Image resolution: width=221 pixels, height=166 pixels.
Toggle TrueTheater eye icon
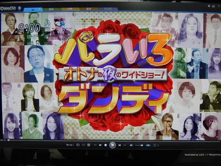point(148,145)
